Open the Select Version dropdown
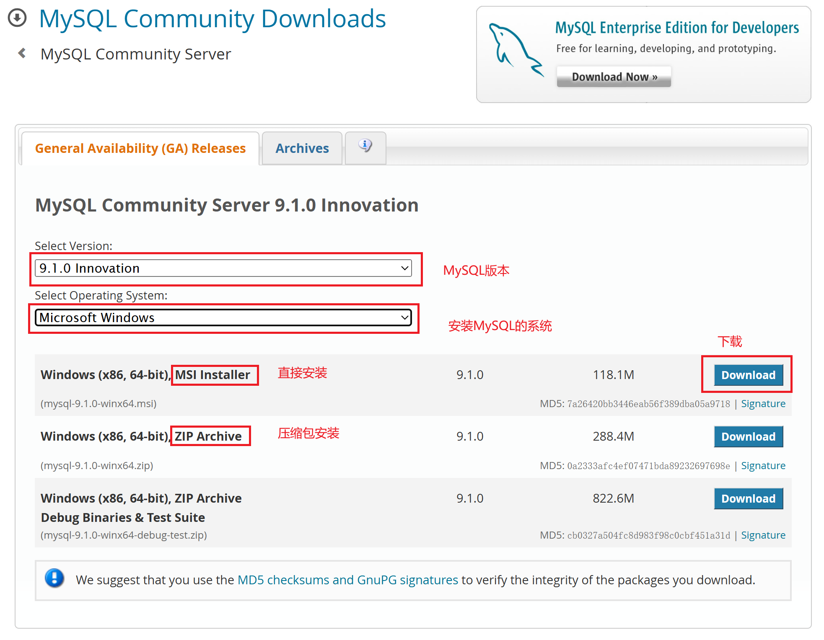The width and height of the screenshot is (824, 640). click(223, 268)
